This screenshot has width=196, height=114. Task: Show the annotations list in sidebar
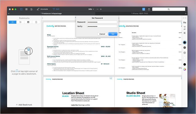click(x=28, y=22)
